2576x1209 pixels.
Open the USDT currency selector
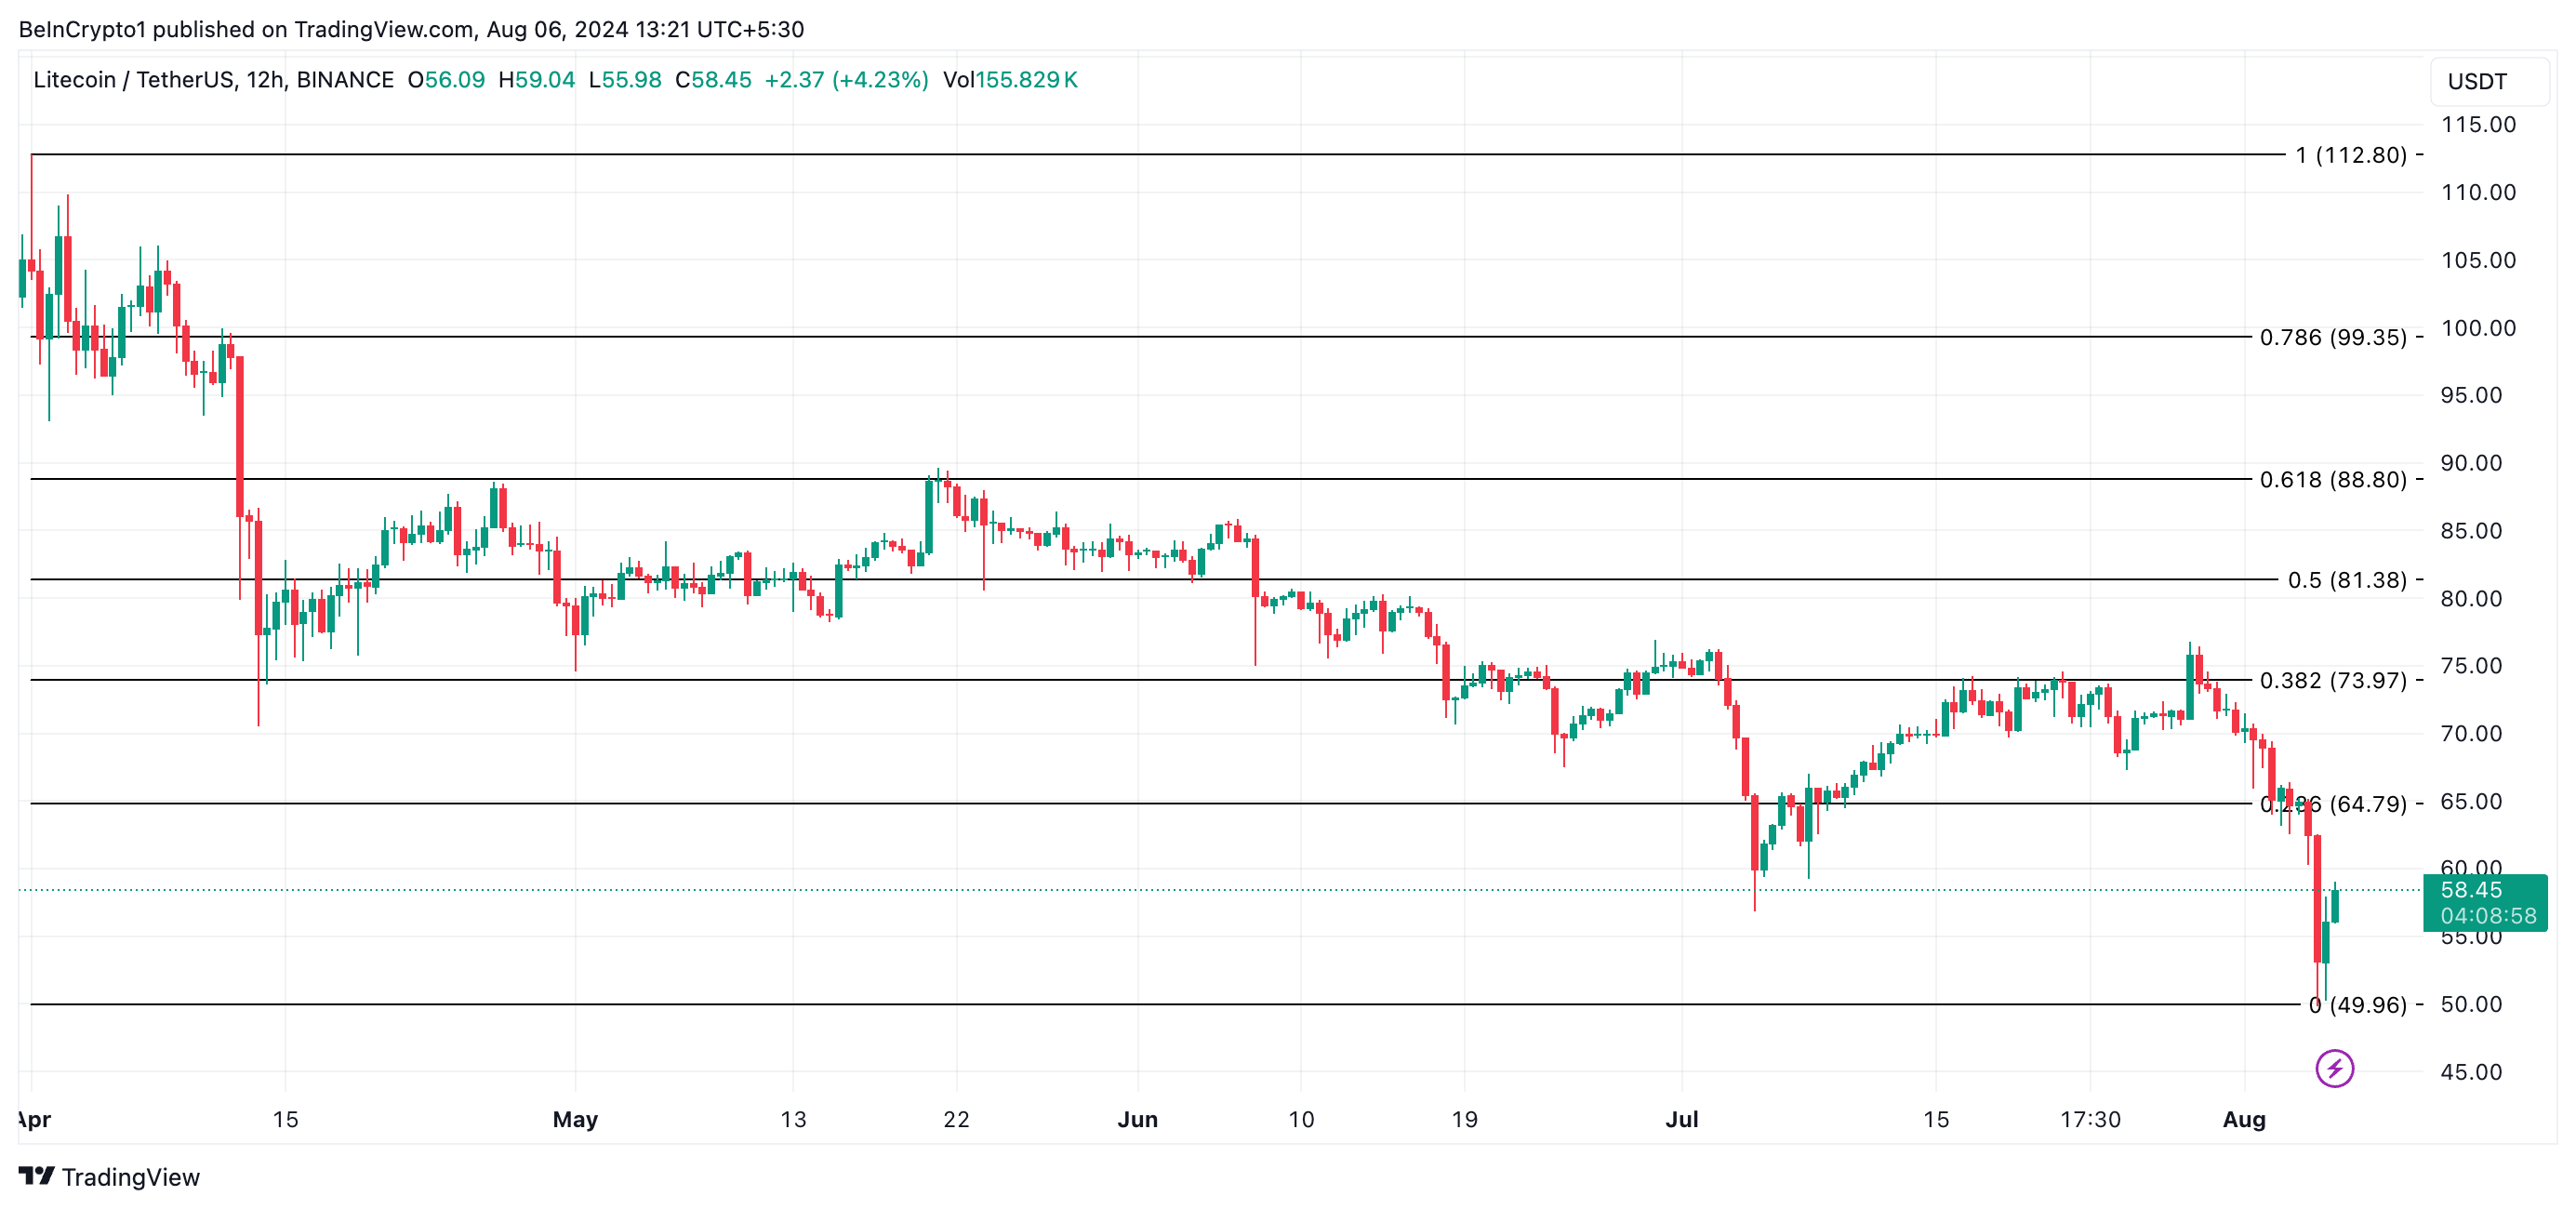coord(2489,81)
